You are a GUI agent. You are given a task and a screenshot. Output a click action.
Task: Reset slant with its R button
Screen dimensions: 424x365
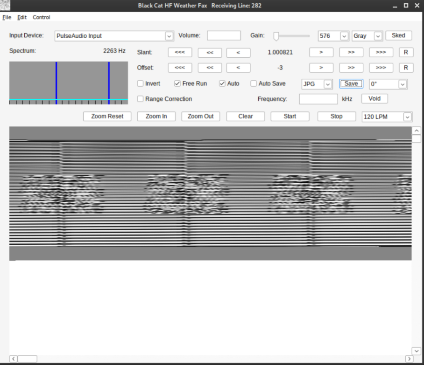406,53
